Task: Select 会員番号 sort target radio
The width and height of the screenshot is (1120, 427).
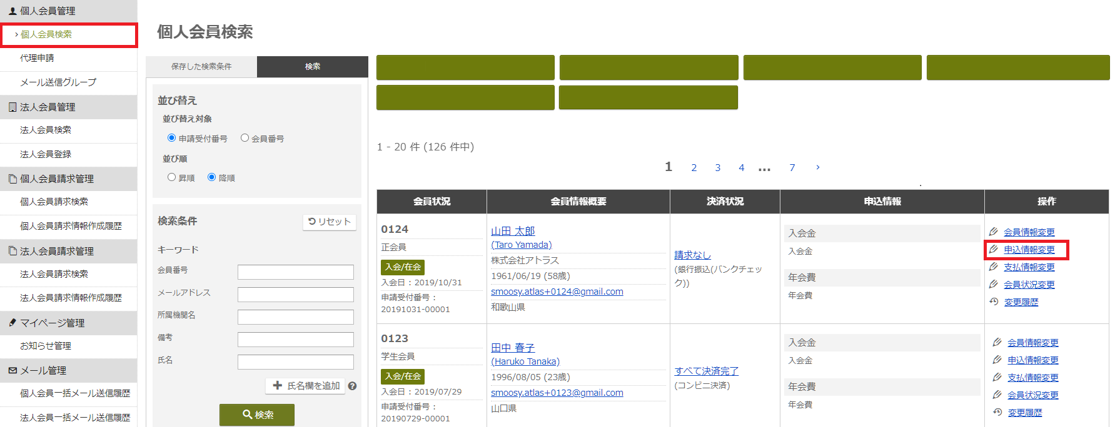Action: coord(245,138)
